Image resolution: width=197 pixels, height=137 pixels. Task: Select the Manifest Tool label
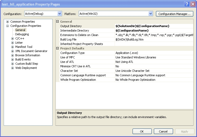tap(24, 47)
